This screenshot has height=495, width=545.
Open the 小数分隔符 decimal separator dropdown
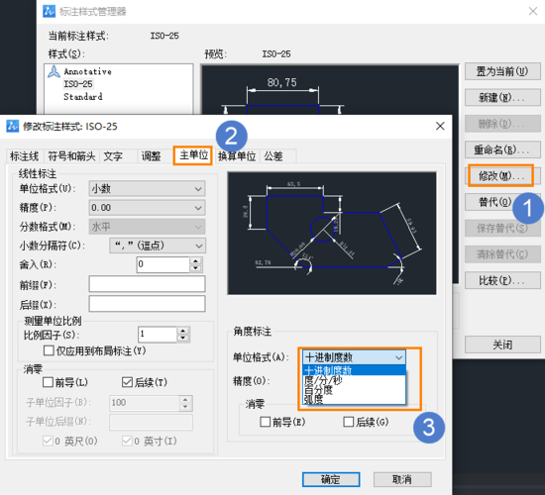click(x=158, y=246)
